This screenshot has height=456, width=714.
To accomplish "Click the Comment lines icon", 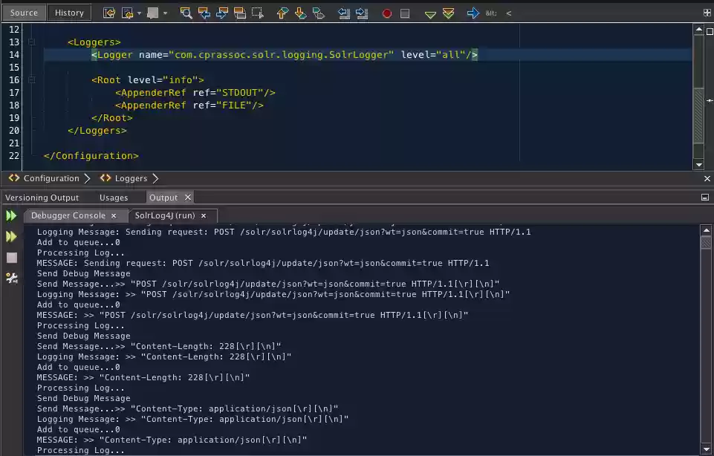I will tap(152, 13).
